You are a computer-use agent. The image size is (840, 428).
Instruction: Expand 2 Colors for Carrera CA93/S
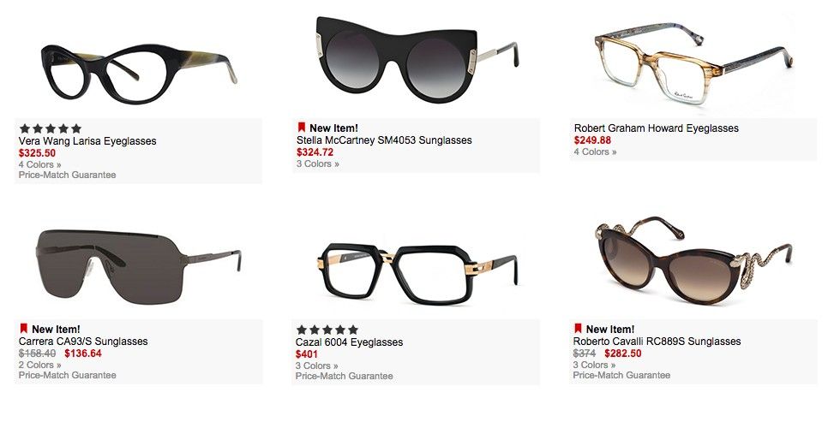click(x=39, y=365)
